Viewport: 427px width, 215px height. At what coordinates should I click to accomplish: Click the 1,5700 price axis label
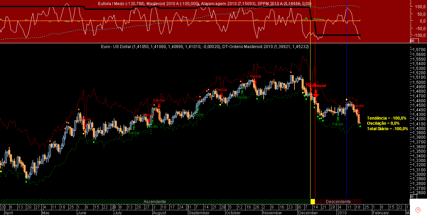coord(418,50)
